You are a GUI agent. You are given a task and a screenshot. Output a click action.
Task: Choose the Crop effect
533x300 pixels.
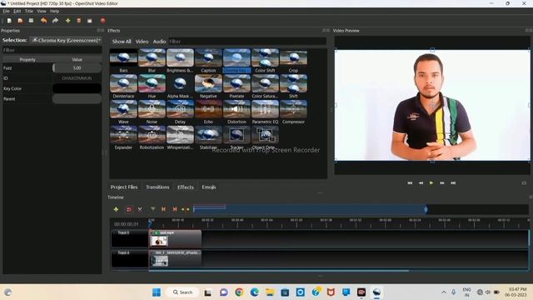point(293,61)
